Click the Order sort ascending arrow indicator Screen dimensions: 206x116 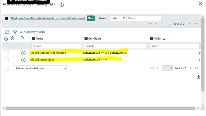click(164, 39)
